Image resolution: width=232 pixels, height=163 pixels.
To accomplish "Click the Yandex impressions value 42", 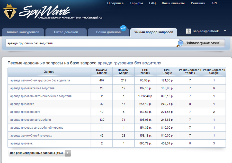I will 102,136.
